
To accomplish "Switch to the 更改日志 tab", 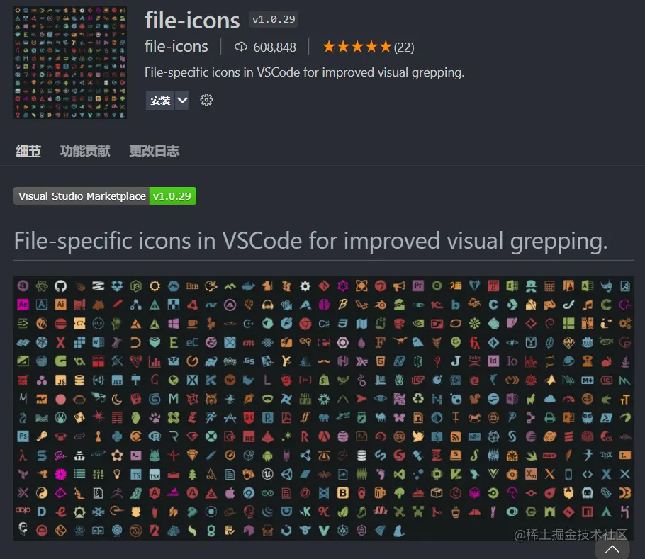I will (155, 150).
